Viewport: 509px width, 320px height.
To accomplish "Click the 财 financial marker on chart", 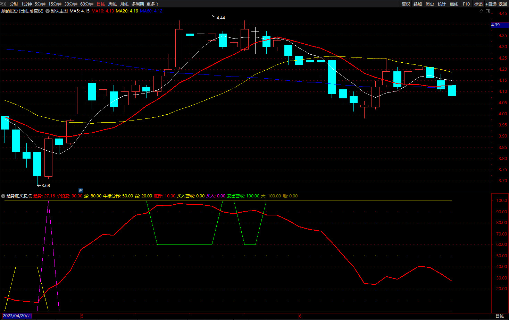I will tap(81, 190).
